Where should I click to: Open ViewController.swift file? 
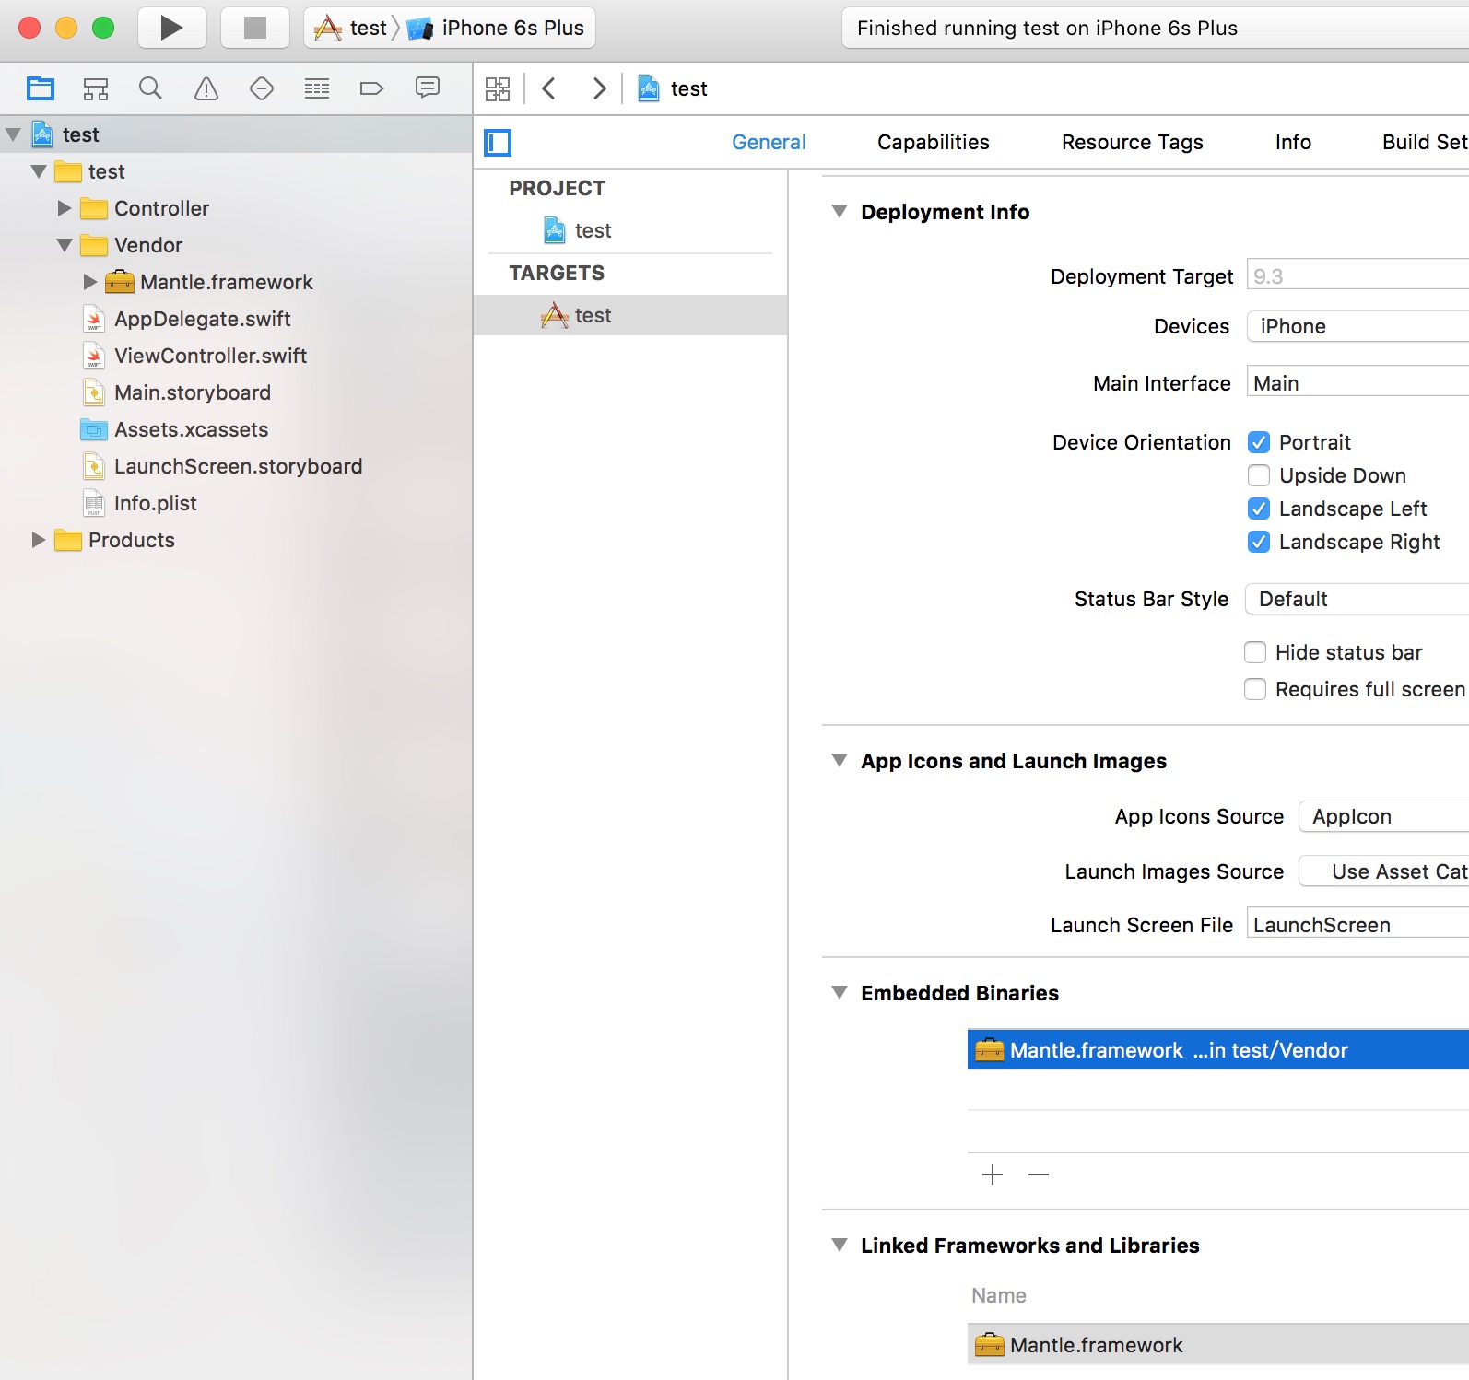[x=210, y=356]
